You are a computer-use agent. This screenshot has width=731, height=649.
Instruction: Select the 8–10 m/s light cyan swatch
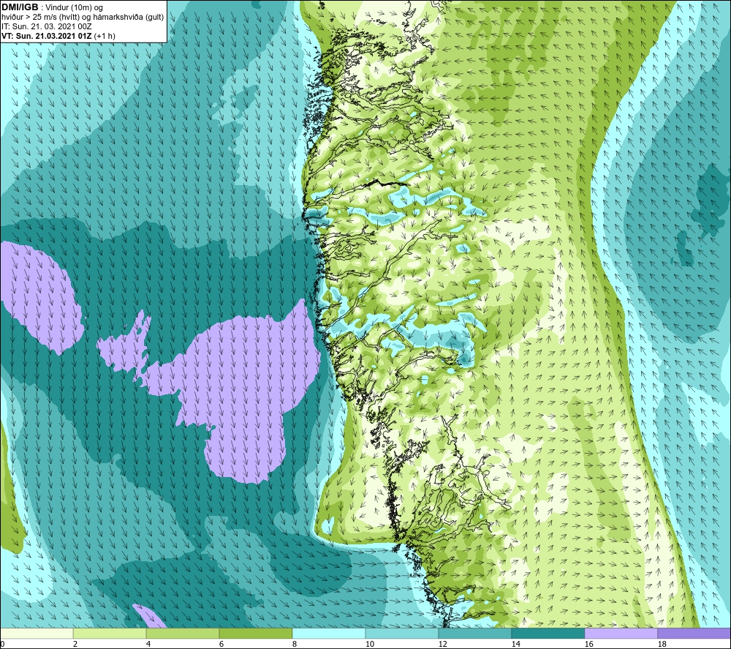pyautogui.click(x=329, y=633)
